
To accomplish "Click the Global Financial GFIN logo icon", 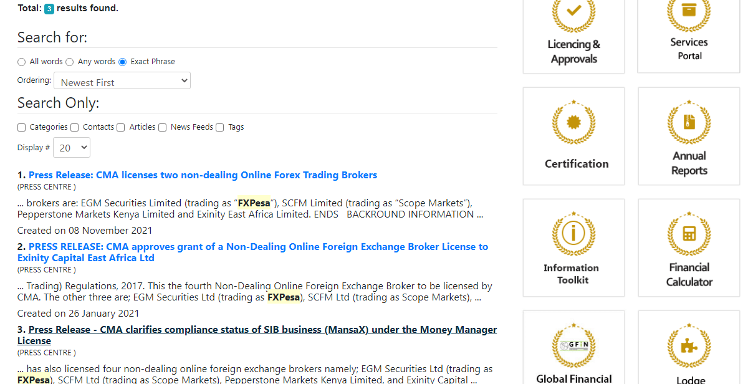I will [x=573, y=345].
